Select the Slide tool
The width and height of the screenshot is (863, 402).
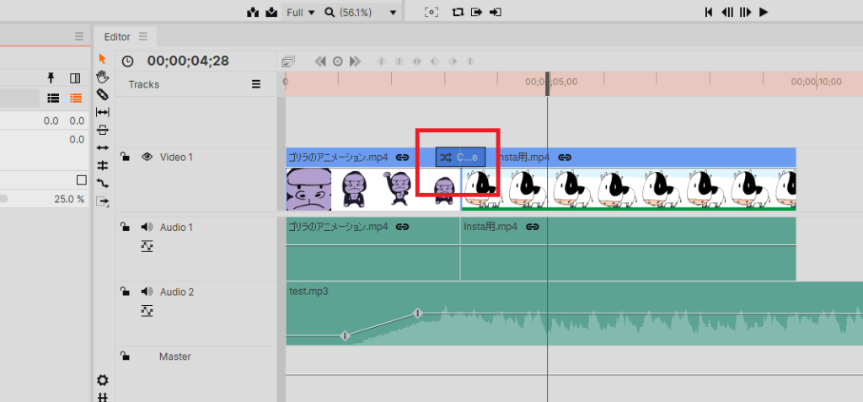(102, 131)
